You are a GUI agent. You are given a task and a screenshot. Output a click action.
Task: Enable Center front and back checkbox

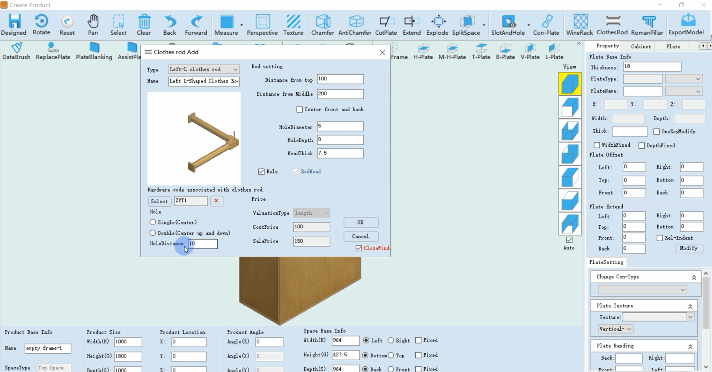[300, 110]
